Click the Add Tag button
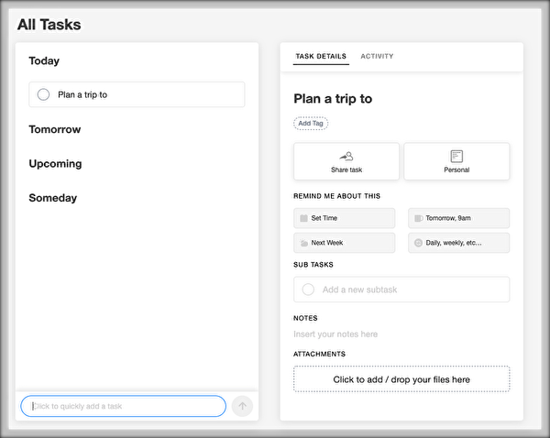Screen dimensions: 550x438 [x=311, y=123]
